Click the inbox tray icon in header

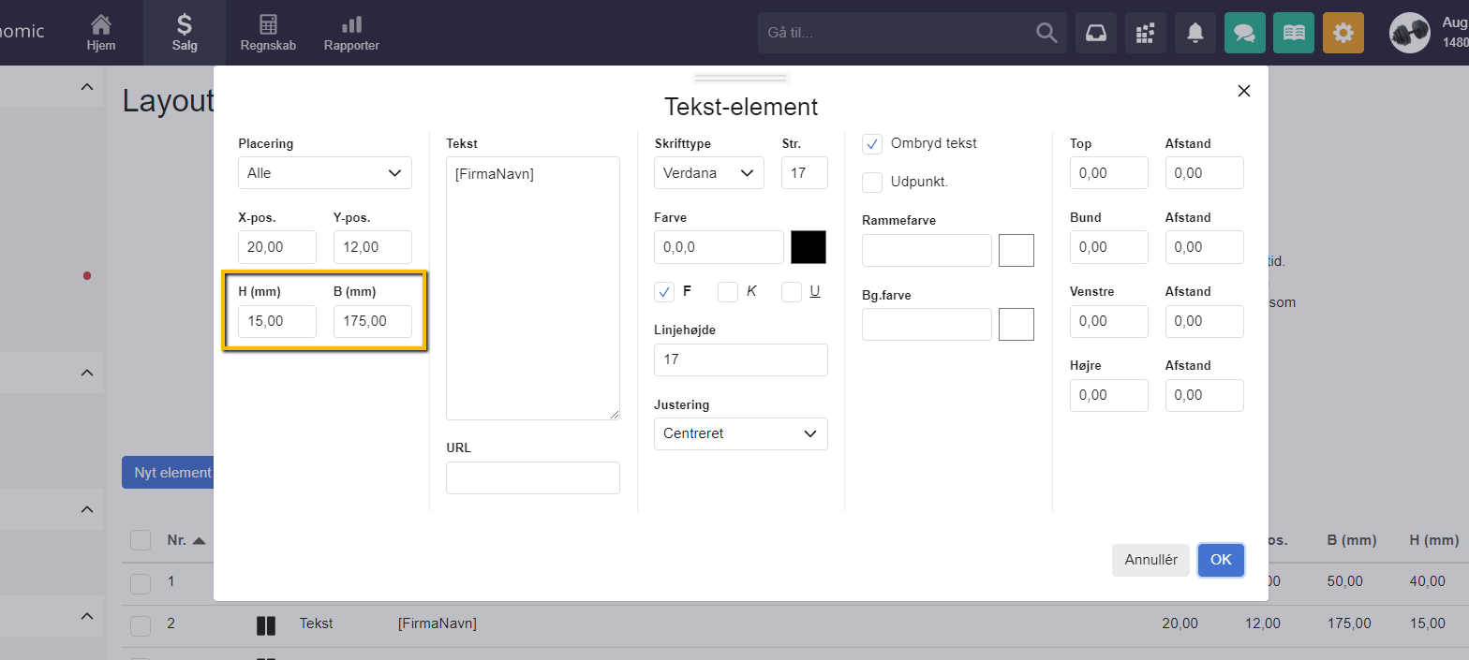point(1095,33)
